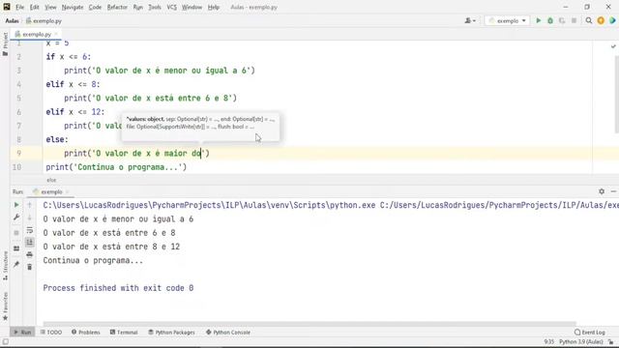Click the 9:35 line-column position indicator
Image resolution: width=619 pixels, height=348 pixels.
pos(548,341)
